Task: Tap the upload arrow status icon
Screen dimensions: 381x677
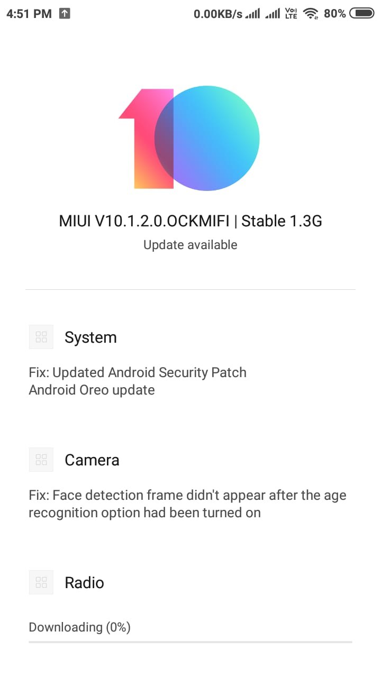Action: (x=64, y=14)
